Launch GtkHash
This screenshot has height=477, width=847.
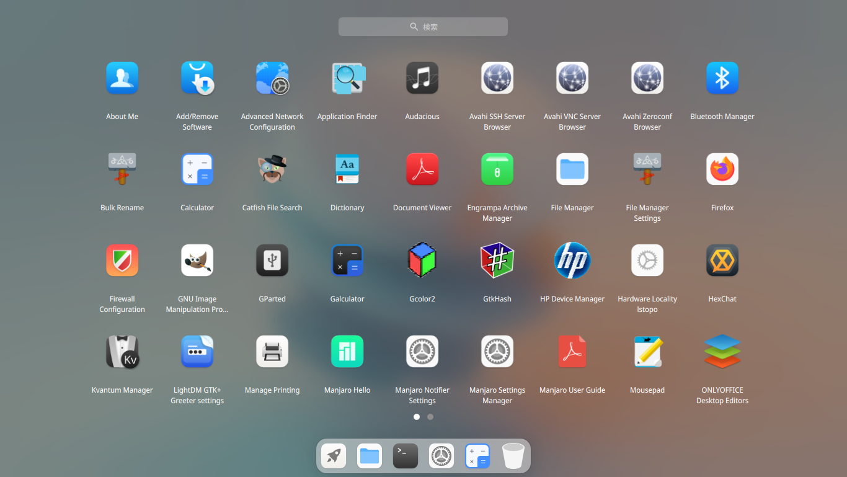(497, 261)
